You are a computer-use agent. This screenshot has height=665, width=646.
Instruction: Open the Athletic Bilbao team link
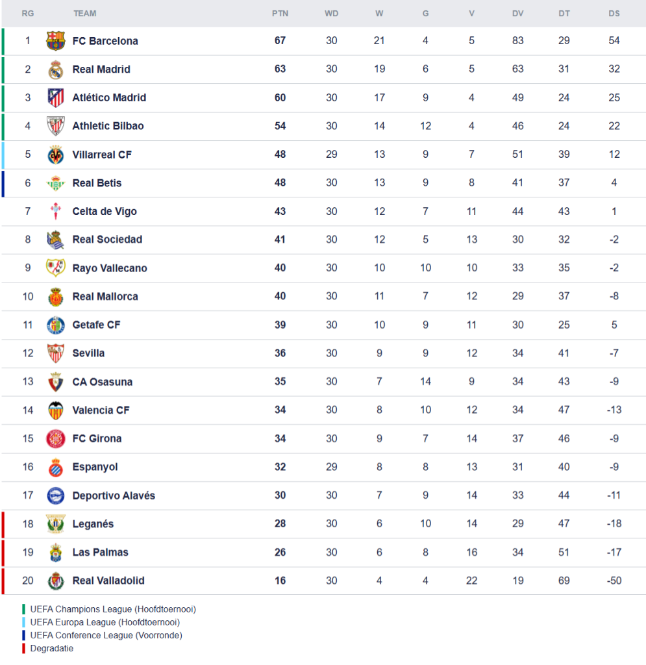(x=108, y=126)
